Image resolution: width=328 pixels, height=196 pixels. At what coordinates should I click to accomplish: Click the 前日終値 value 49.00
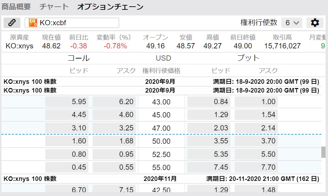coord(243,46)
